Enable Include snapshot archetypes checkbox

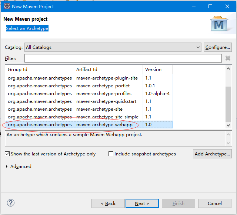point(111,154)
